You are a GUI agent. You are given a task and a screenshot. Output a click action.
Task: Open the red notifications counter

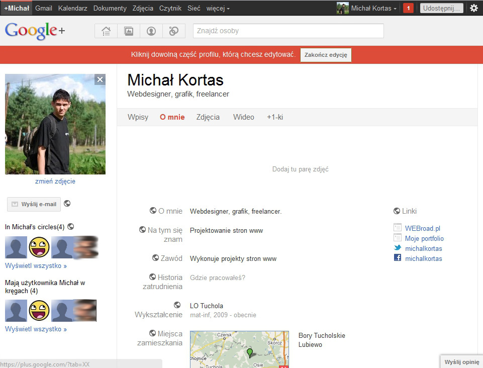coord(408,8)
